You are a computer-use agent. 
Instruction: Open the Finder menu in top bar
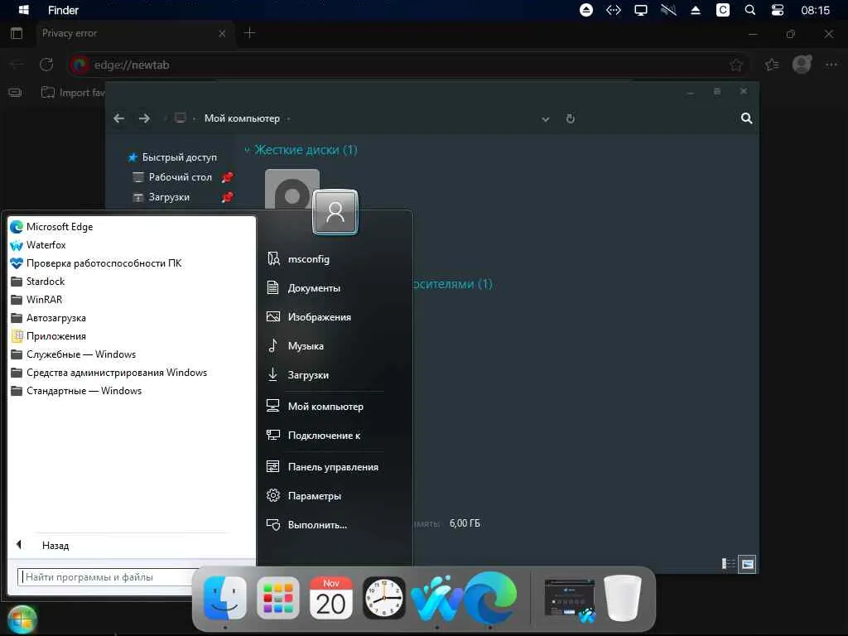click(x=63, y=10)
